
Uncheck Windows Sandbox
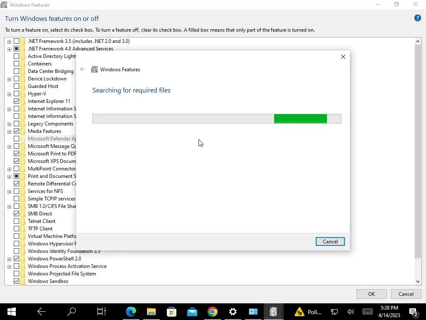coord(16,281)
